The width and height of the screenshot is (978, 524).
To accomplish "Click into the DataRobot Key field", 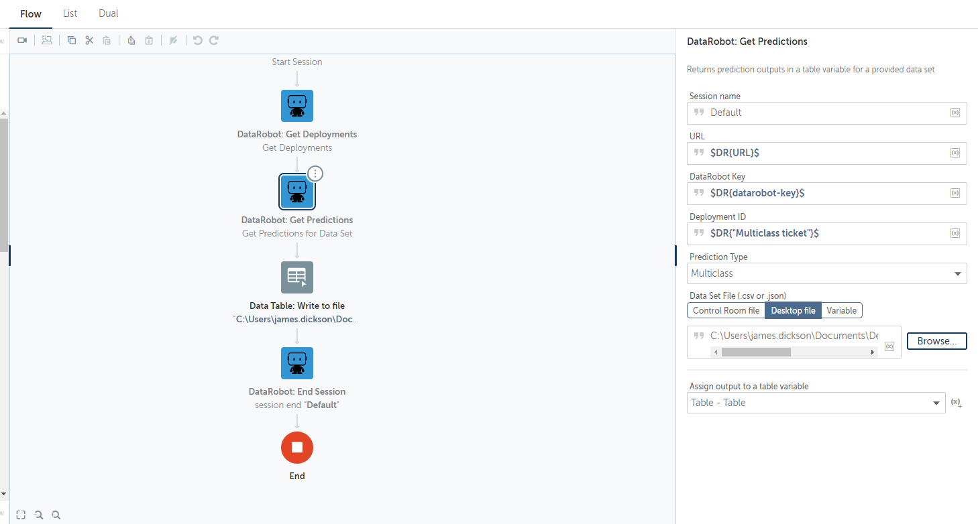I will point(827,193).
